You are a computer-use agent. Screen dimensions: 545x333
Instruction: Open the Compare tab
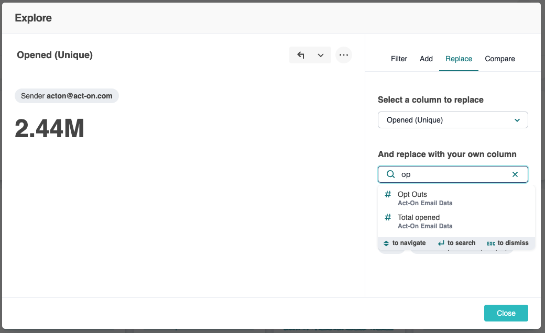pyautogui.click(x=500, y=59)
